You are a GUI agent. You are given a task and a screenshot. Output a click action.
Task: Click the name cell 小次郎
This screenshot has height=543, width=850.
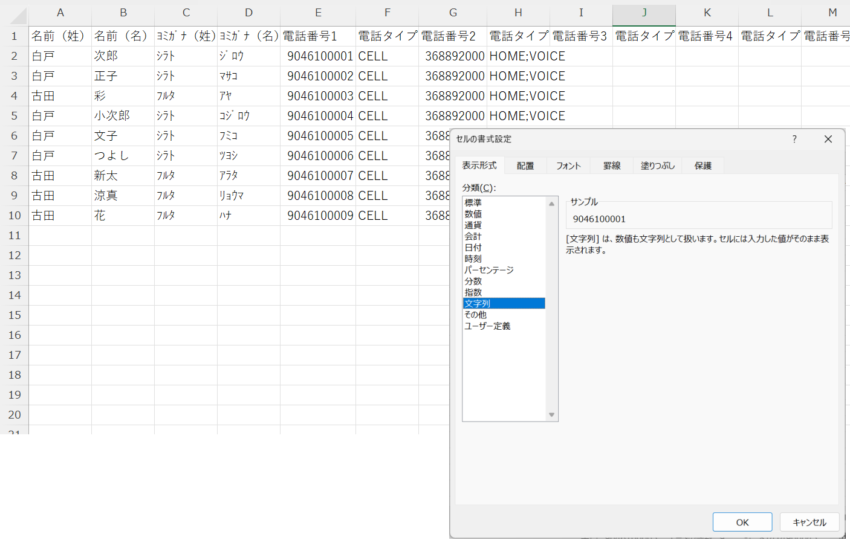pyautogui.click(x=123, y=116)
